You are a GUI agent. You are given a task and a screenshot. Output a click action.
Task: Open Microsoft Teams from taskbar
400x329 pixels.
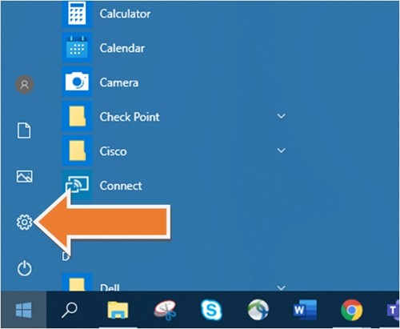click(393, 310)
